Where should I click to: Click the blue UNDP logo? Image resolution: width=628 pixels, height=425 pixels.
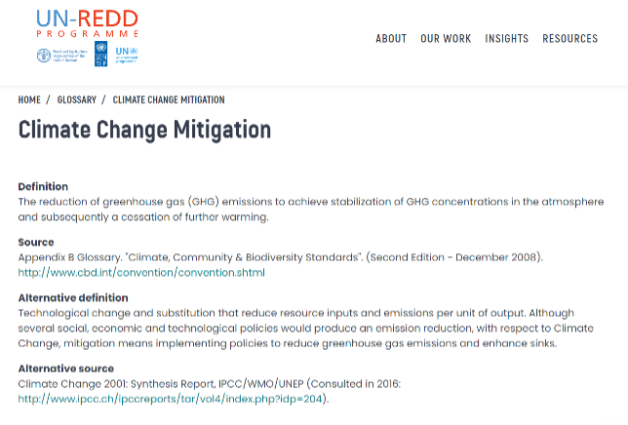[x=101, y=56]
